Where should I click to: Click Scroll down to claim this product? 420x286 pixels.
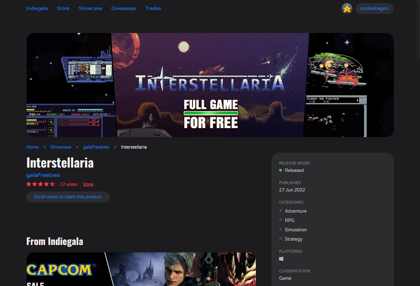click(x=68, y=197)
